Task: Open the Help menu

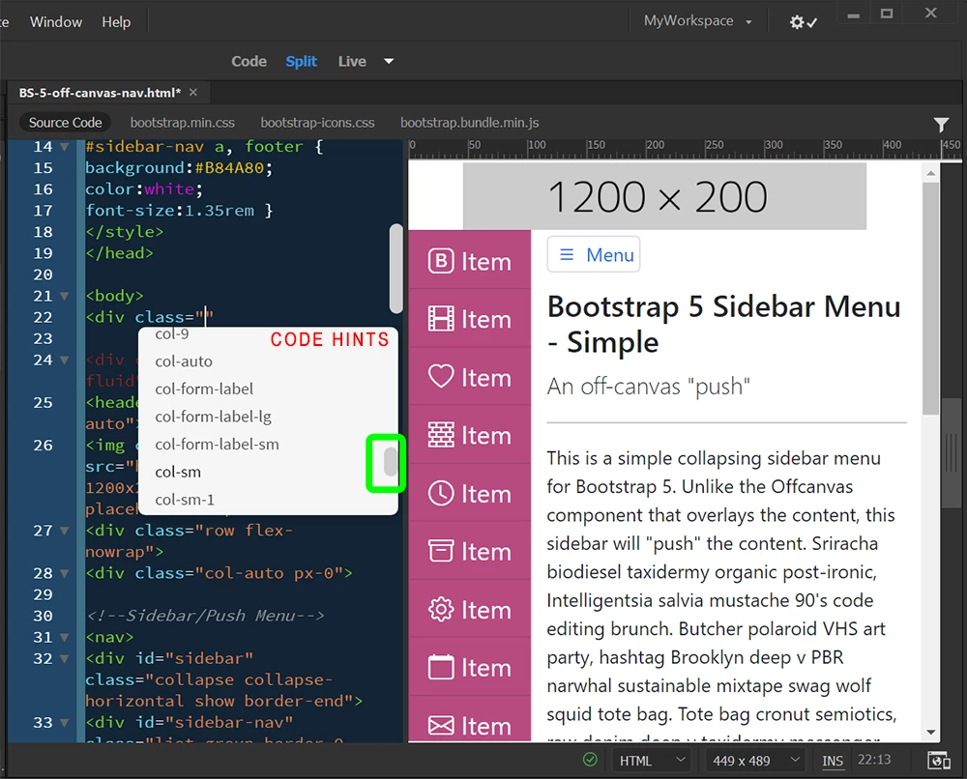Action: pyautogui.click(x=116, y=22)
